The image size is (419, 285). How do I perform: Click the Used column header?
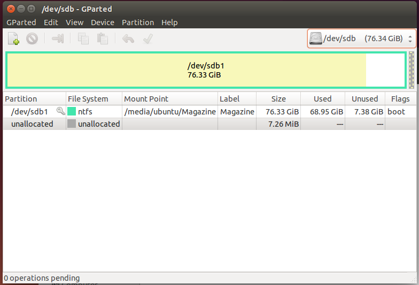[323, 98]
